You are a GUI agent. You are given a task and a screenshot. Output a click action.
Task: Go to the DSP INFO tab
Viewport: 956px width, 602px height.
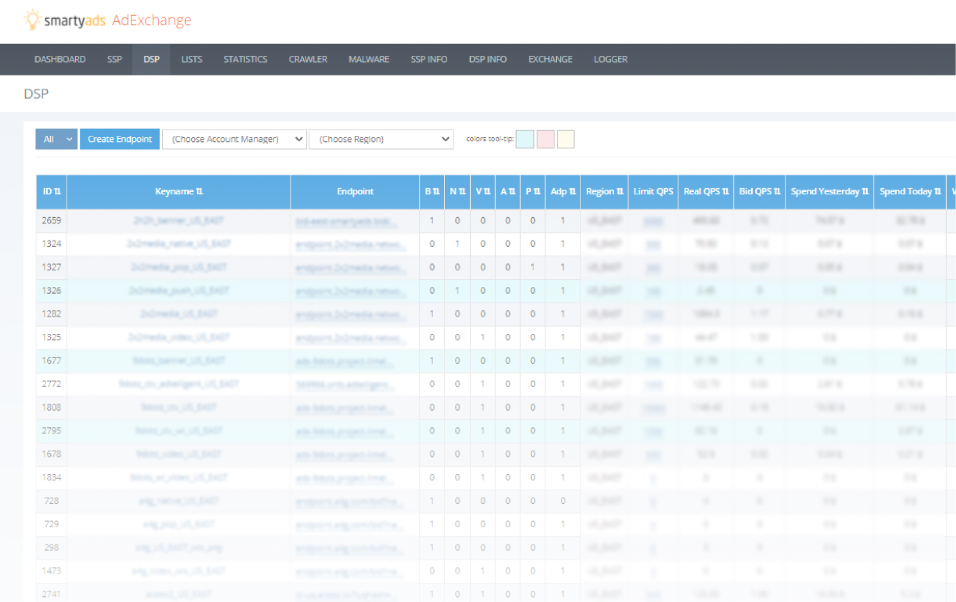[488, 59]
